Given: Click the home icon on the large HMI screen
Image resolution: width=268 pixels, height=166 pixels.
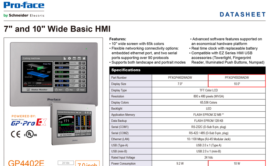Looking at the screenshot, I should click(x=84, y=58).
